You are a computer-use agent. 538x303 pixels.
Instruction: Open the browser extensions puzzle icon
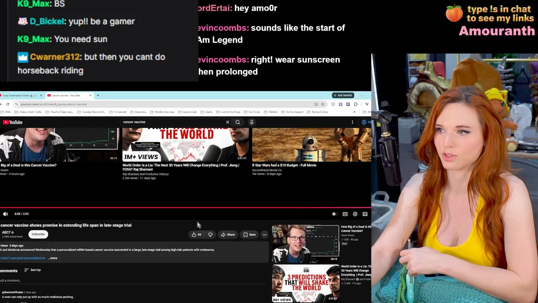356,104
